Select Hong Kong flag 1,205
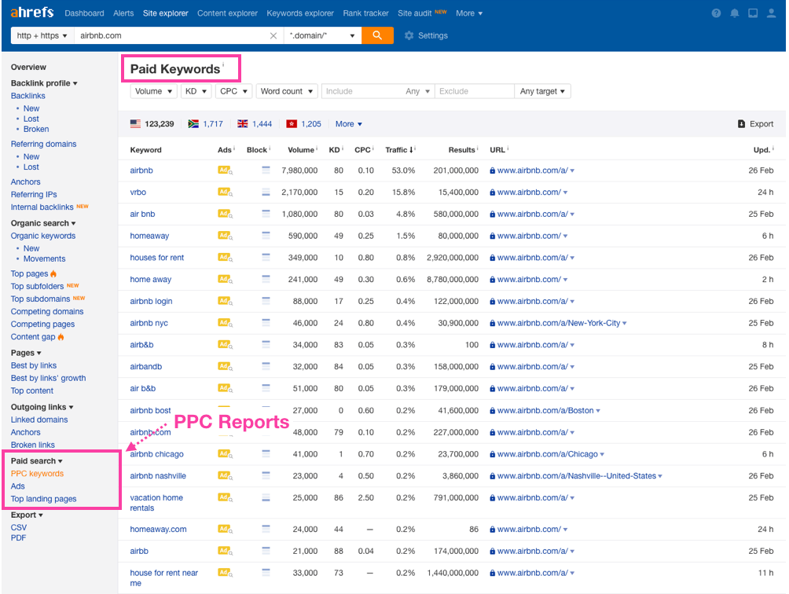The image size is (789, 594). point(303,123)
